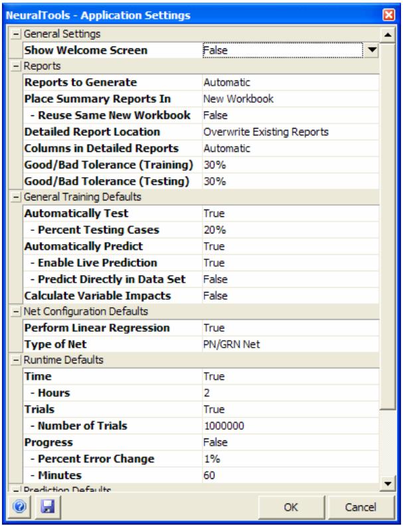
Task: Select the Trials value True
Action: coord(291,409)
